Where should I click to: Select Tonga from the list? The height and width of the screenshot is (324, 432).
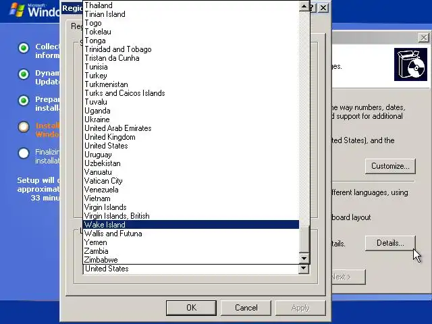190,40
